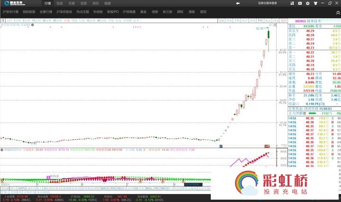The image size is (341, 202).
Task: Switch chart period to 15分钟
Action: click(36, 20)
